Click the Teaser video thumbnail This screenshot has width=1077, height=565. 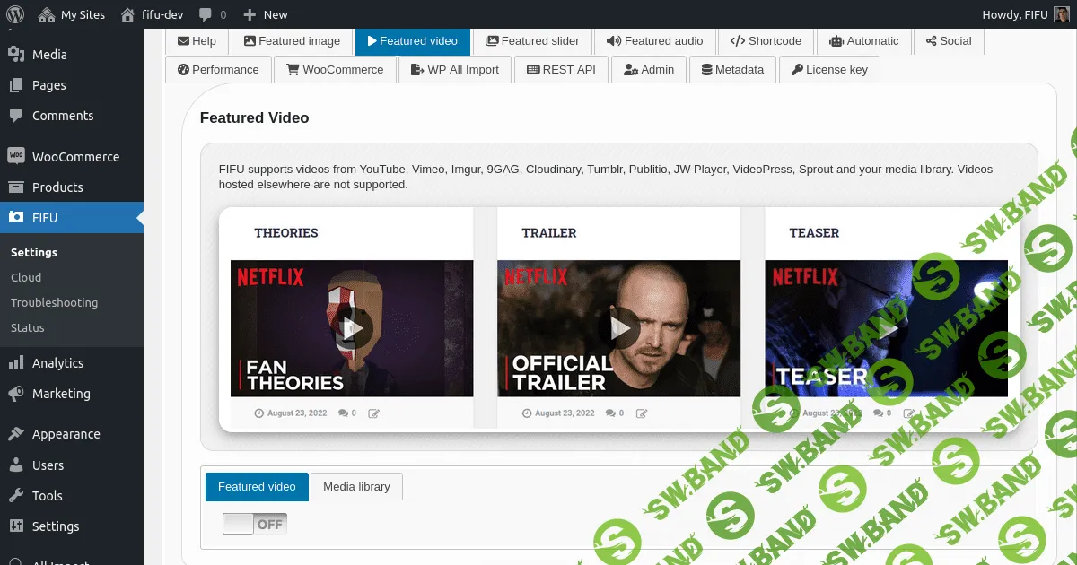tap(886, 328)
